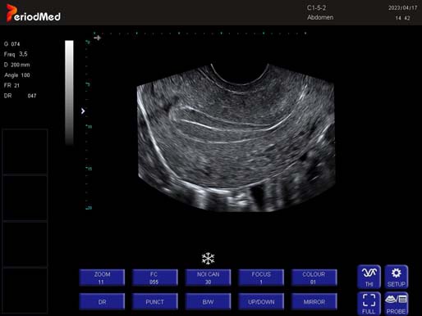Open the PROBE selection icon
This screenshot has width=422, height=316.
tap(397, 304)
